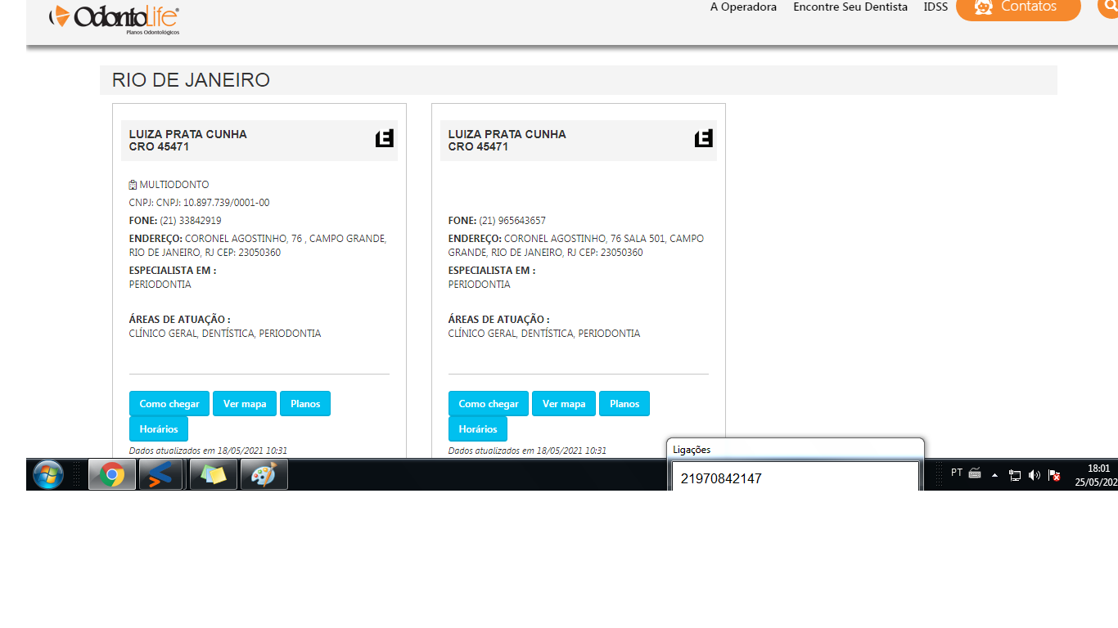1118x628 pixels.
Task: Click the phone number (21) 33842919
Action: pos(191,221)
